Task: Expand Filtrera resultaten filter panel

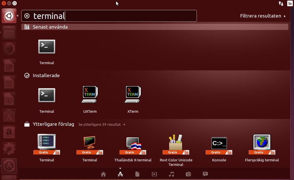Action: [263, 16]
